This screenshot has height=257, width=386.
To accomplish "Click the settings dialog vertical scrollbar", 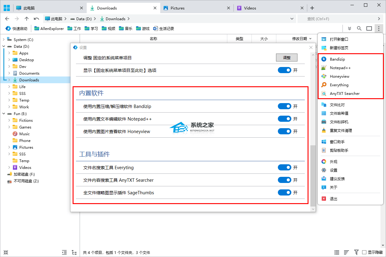I will [x=312, y=174].
